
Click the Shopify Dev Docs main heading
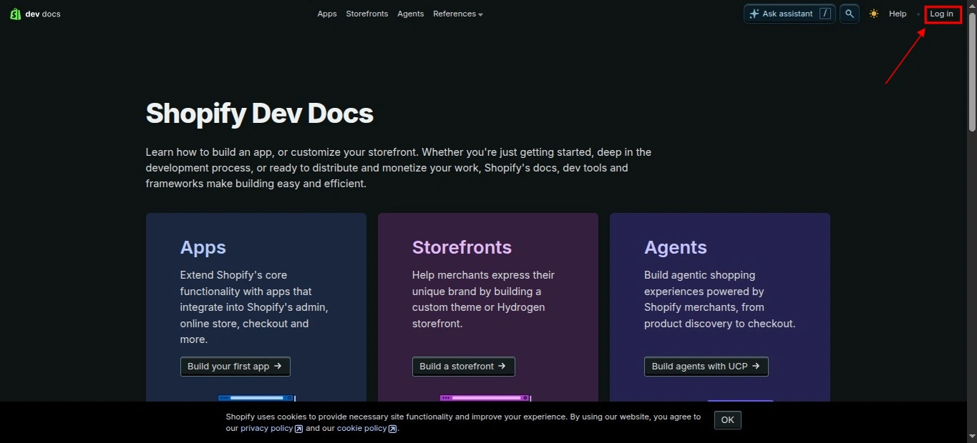(x=260, y=113)
